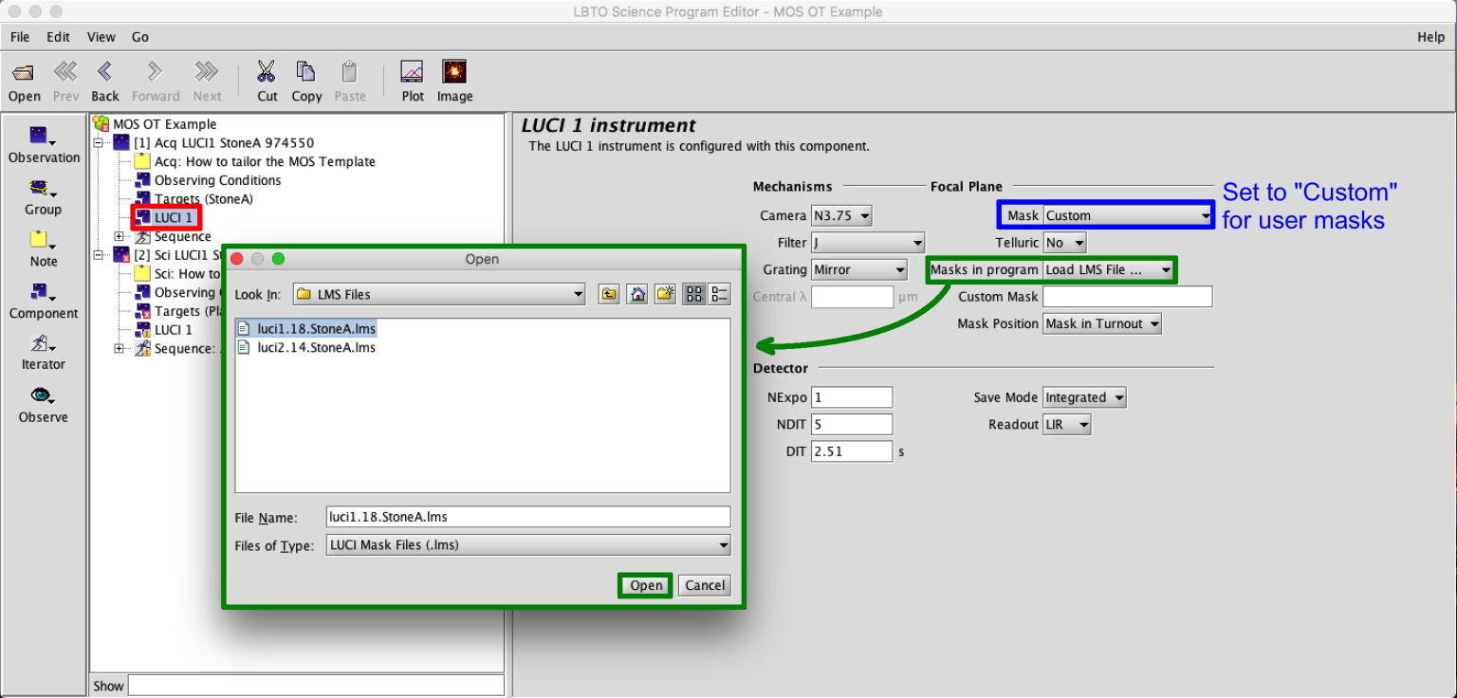Image resolution: width=1457 pixels, height=698 pixels.
Task: Open the File menu
Action: click(x=20, y=37)
